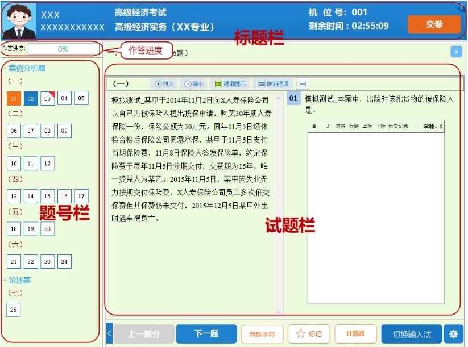468x347 pixels.
Task: Go to question 18
Action: (x=14, y=229)
